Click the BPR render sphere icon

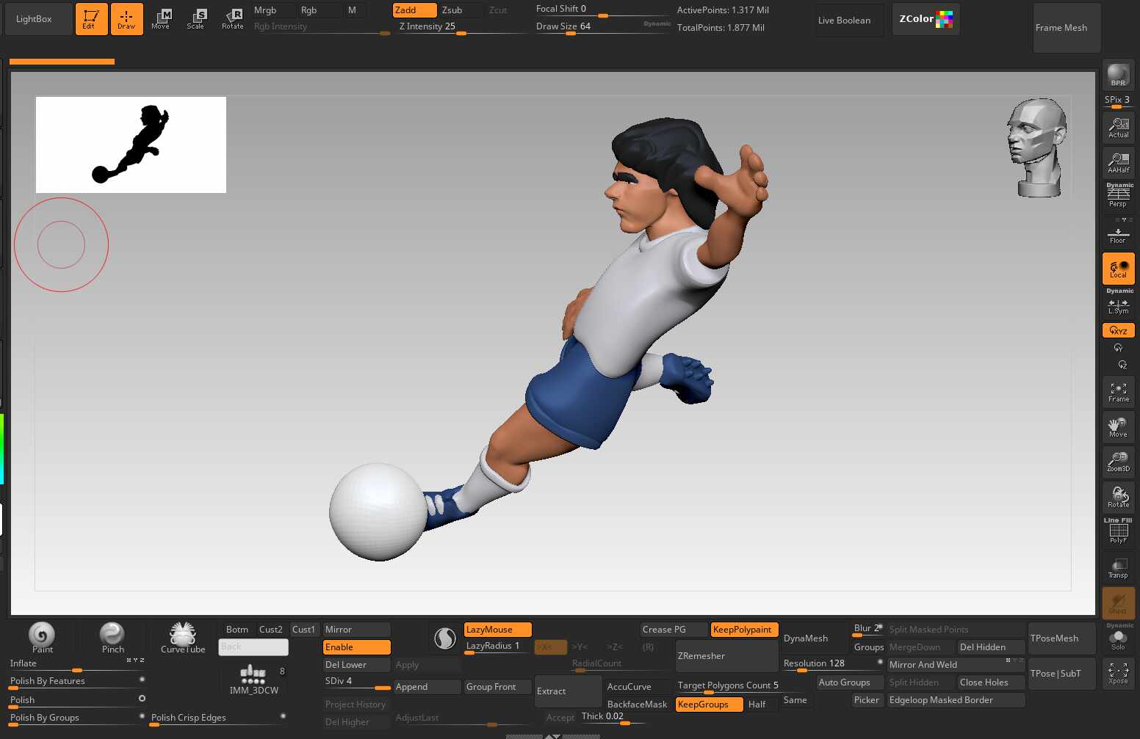(1118, 75)
